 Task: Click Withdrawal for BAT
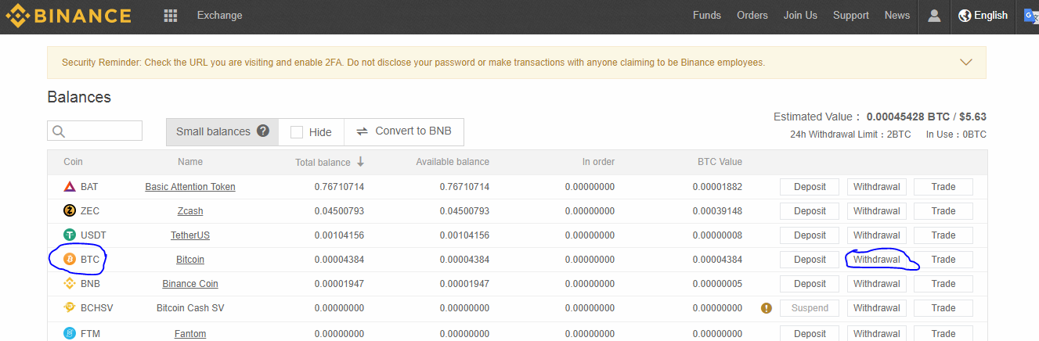[x=877, y=187]
